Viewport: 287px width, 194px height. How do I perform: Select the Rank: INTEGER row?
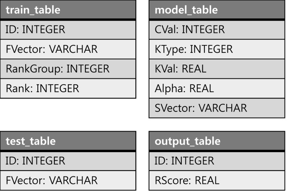[x=68, y=88]
